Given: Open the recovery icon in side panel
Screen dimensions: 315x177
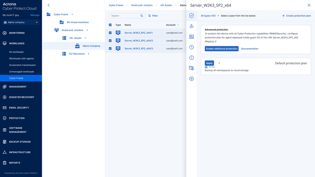Looking at the screenshot, I should pyautogui.click(x=191, y=26).
